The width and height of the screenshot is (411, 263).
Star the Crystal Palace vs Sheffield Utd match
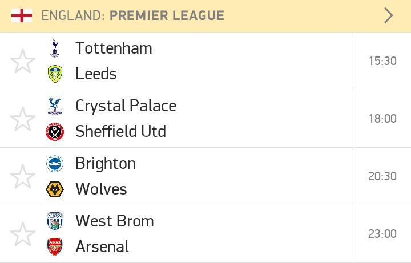23,119
